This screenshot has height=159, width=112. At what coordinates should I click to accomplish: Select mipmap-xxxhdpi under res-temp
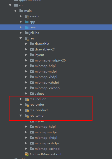(x=47, y=149)
